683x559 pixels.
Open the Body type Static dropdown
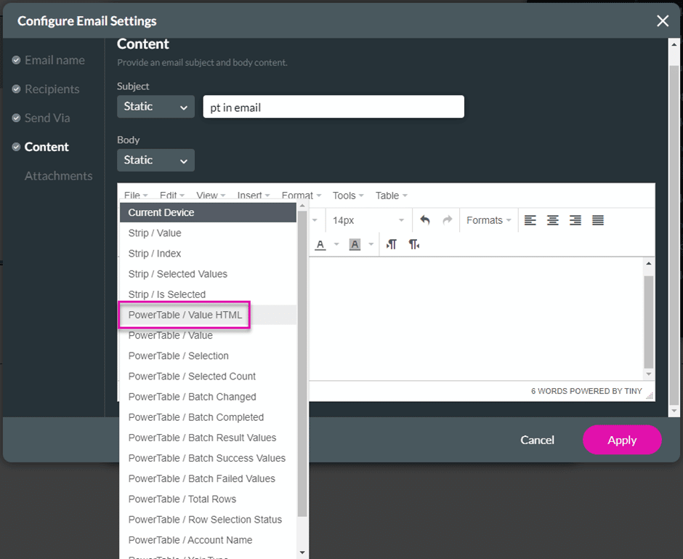(155, 160)
